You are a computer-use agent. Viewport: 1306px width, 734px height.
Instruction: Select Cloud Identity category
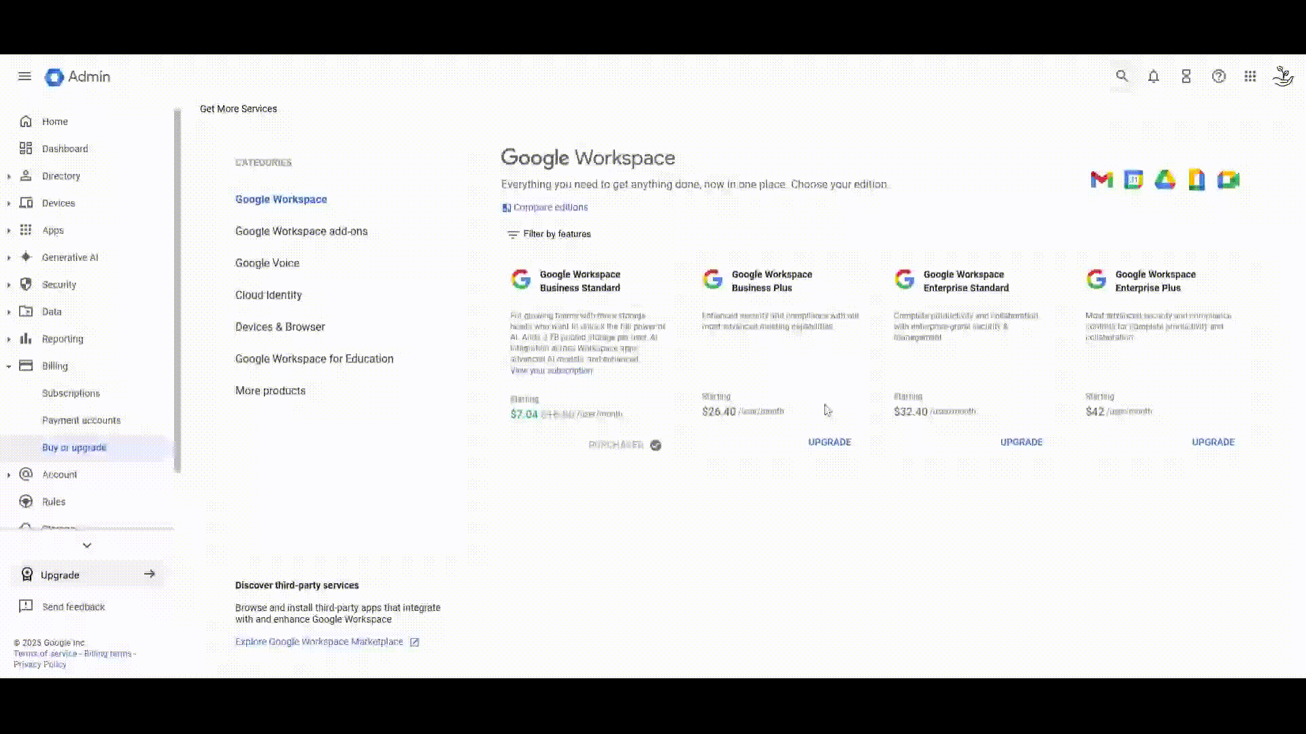(x=269, y=296)
